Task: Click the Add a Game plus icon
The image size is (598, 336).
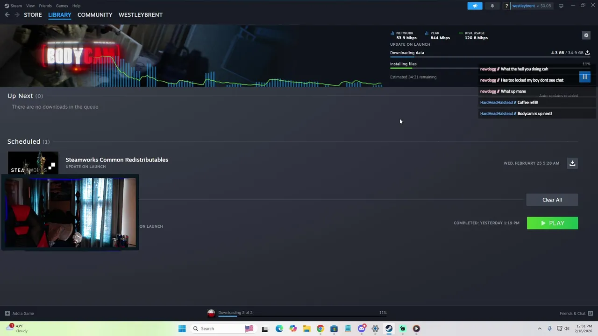Action: (x=7, y=313)
